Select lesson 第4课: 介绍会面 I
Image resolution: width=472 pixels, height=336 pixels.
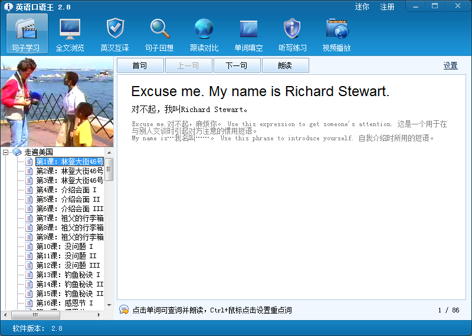(66, 190)
